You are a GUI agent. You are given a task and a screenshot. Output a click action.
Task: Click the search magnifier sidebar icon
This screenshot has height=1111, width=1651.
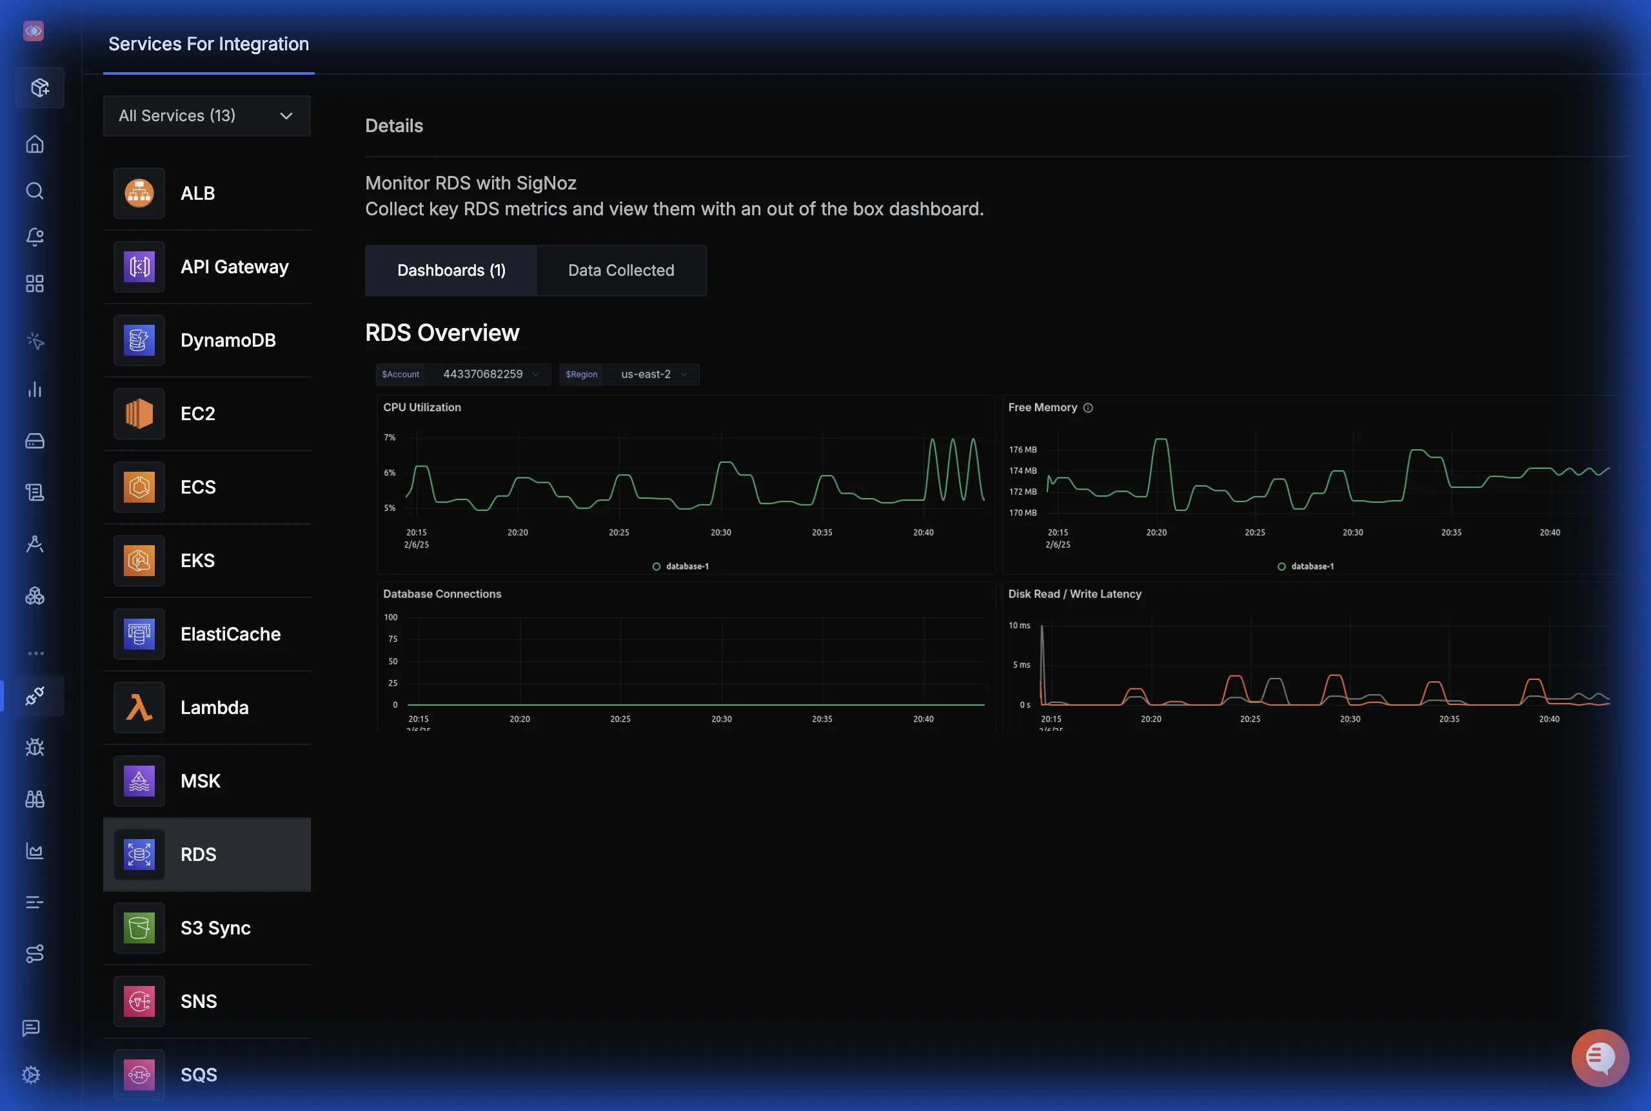[x=35, y=191]
